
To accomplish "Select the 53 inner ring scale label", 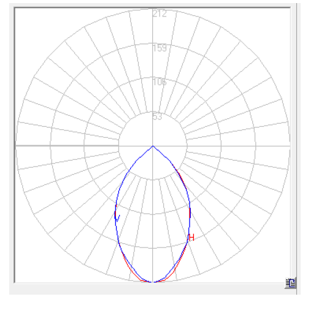I will 157,116.
